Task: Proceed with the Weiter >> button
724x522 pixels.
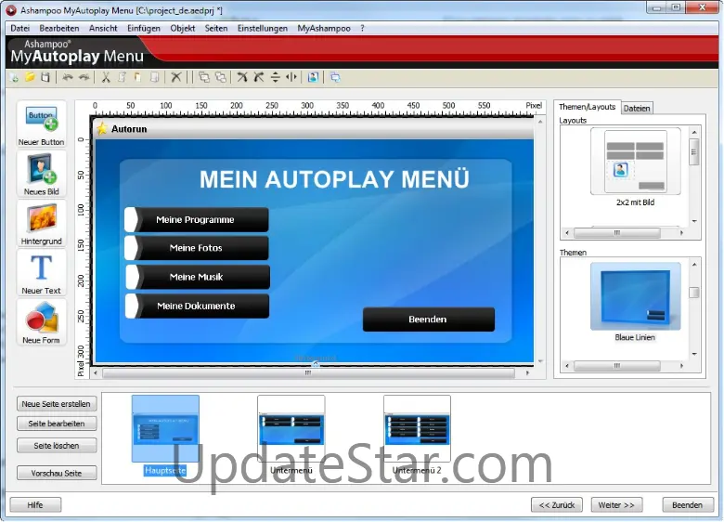Action: [616, 505]
